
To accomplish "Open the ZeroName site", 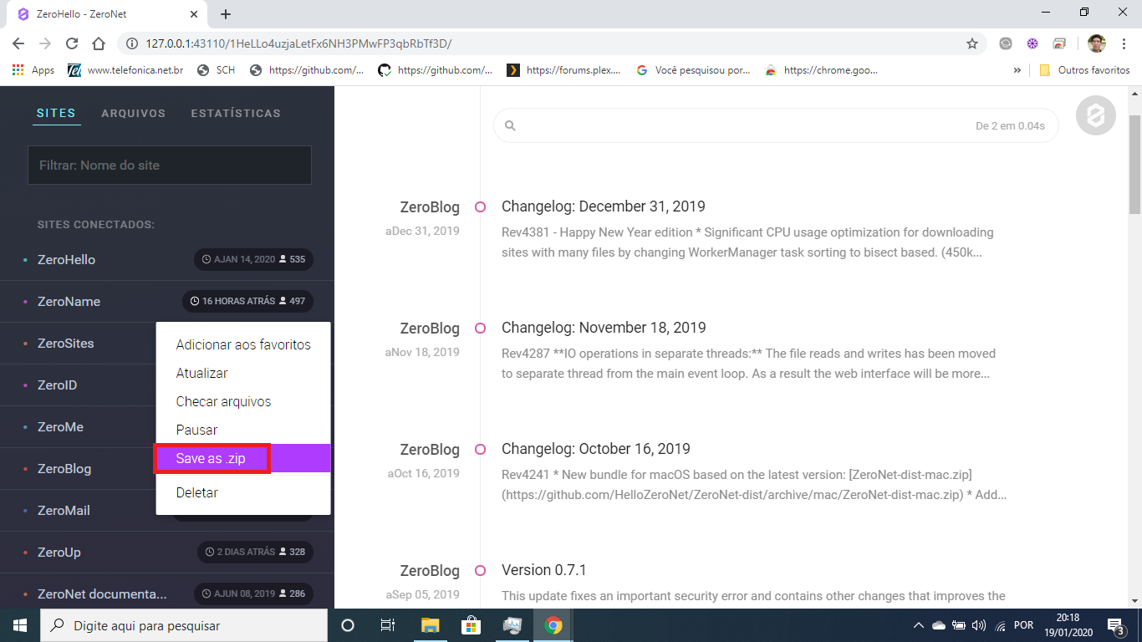I will coord(69,302).
